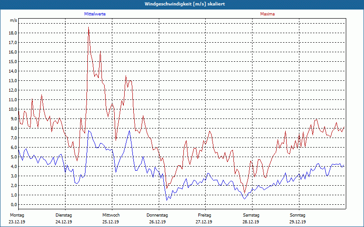Click the '14,0' y-axis value
This screenshot has height=227, width=364.
pos(13,71)
